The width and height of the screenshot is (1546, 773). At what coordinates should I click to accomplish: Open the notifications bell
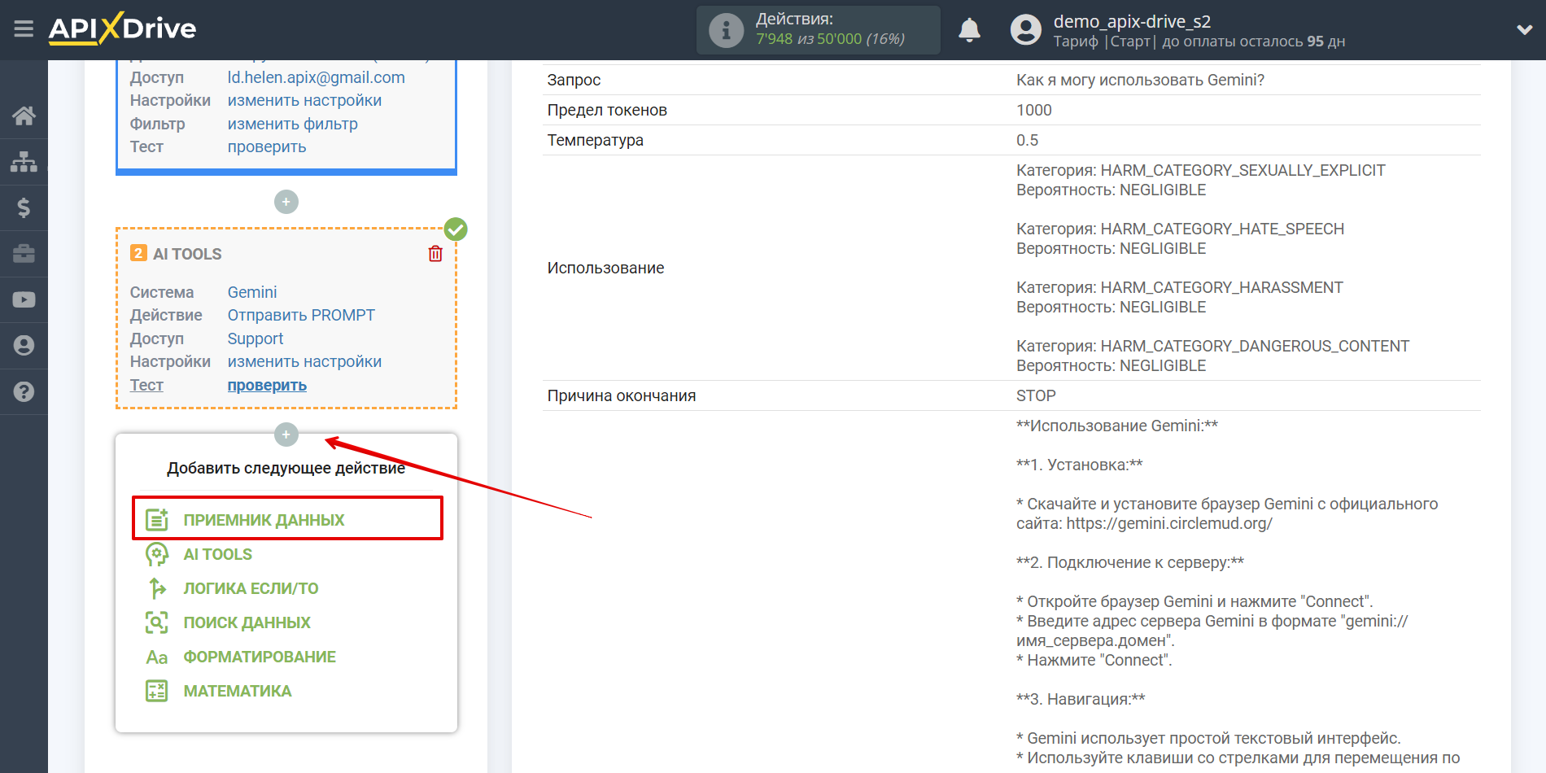[969, 30]
